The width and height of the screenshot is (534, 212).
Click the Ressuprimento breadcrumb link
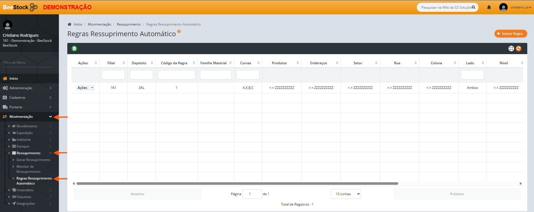point(129,24)
